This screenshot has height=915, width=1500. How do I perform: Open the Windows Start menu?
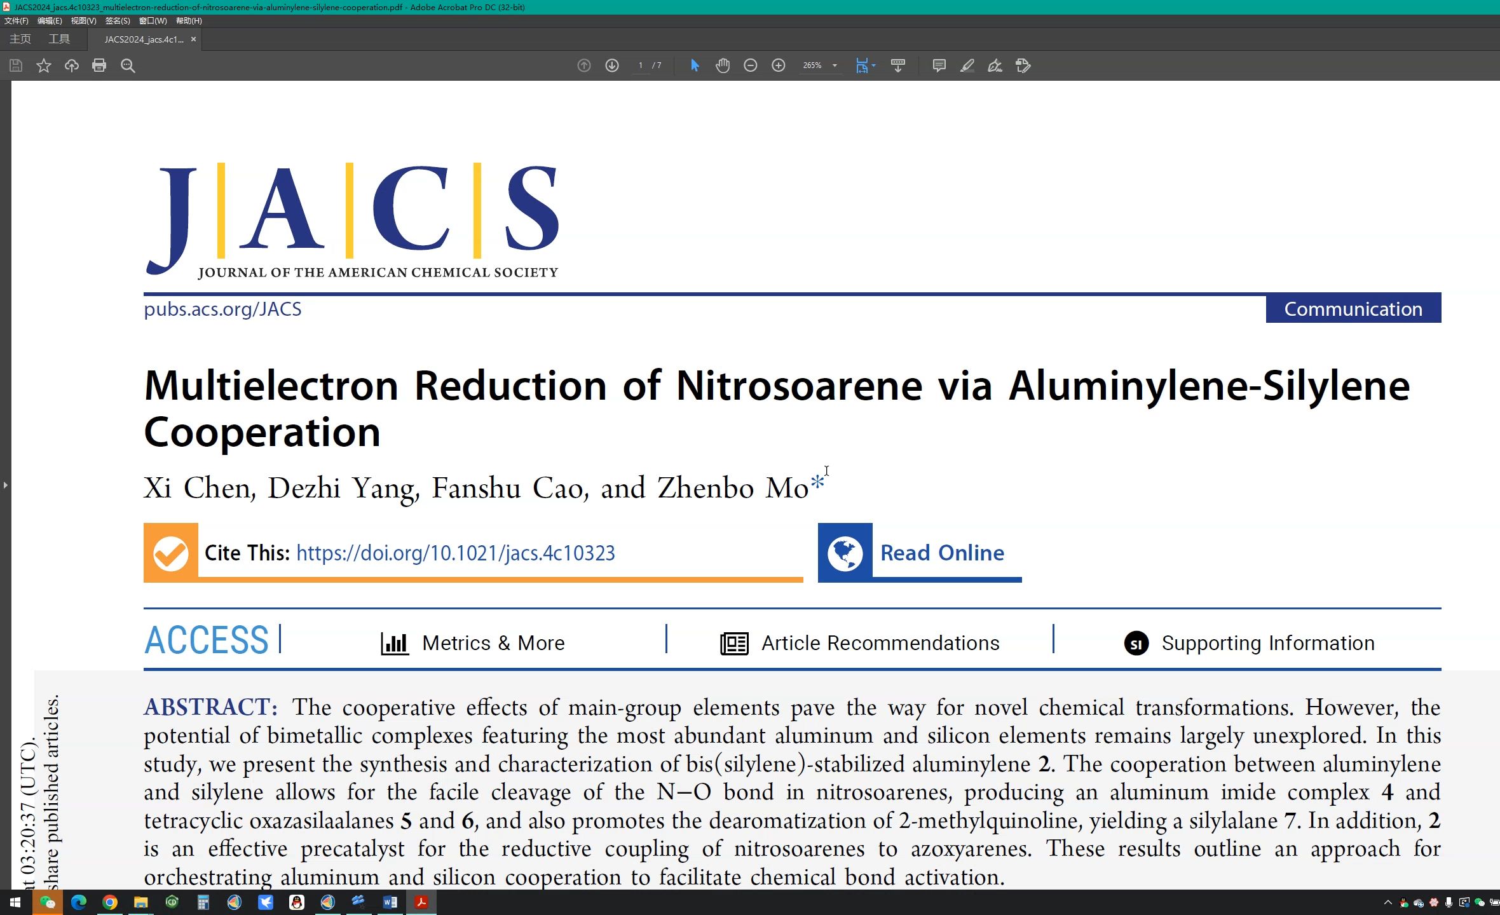tap(15, 902)
